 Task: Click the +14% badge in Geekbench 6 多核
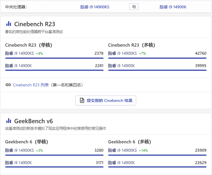(143, 150)
